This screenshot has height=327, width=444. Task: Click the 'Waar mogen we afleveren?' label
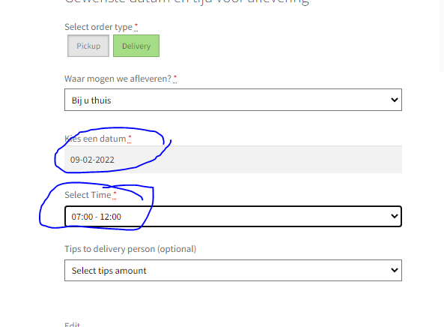pyautogui.click(x=118, y=79)
